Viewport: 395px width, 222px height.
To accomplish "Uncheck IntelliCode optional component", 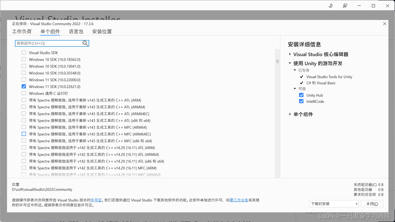I will click(301, 101).
